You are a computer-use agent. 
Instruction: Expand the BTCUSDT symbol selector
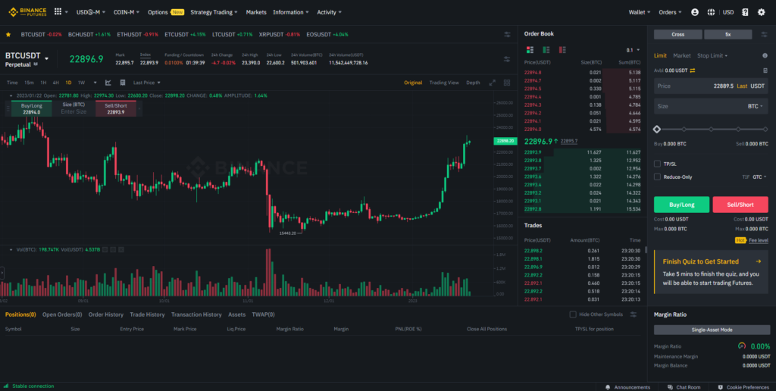tap(46, 58)
